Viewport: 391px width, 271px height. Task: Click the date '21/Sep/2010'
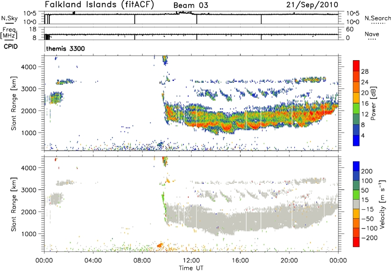(312, 4)
